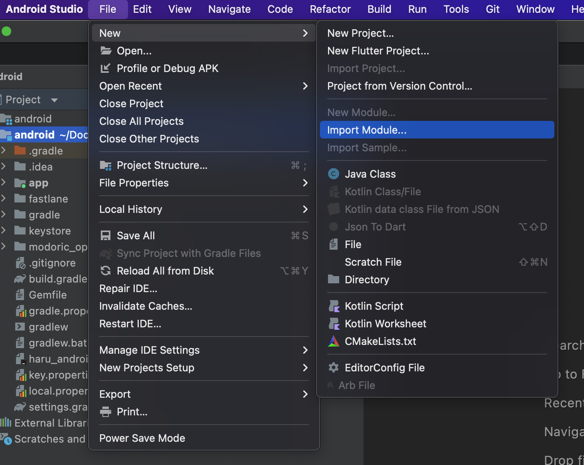Open the Project view dropdown arrow
The width and height of the screenshot is (584, 465).
[x=54, y=100]
